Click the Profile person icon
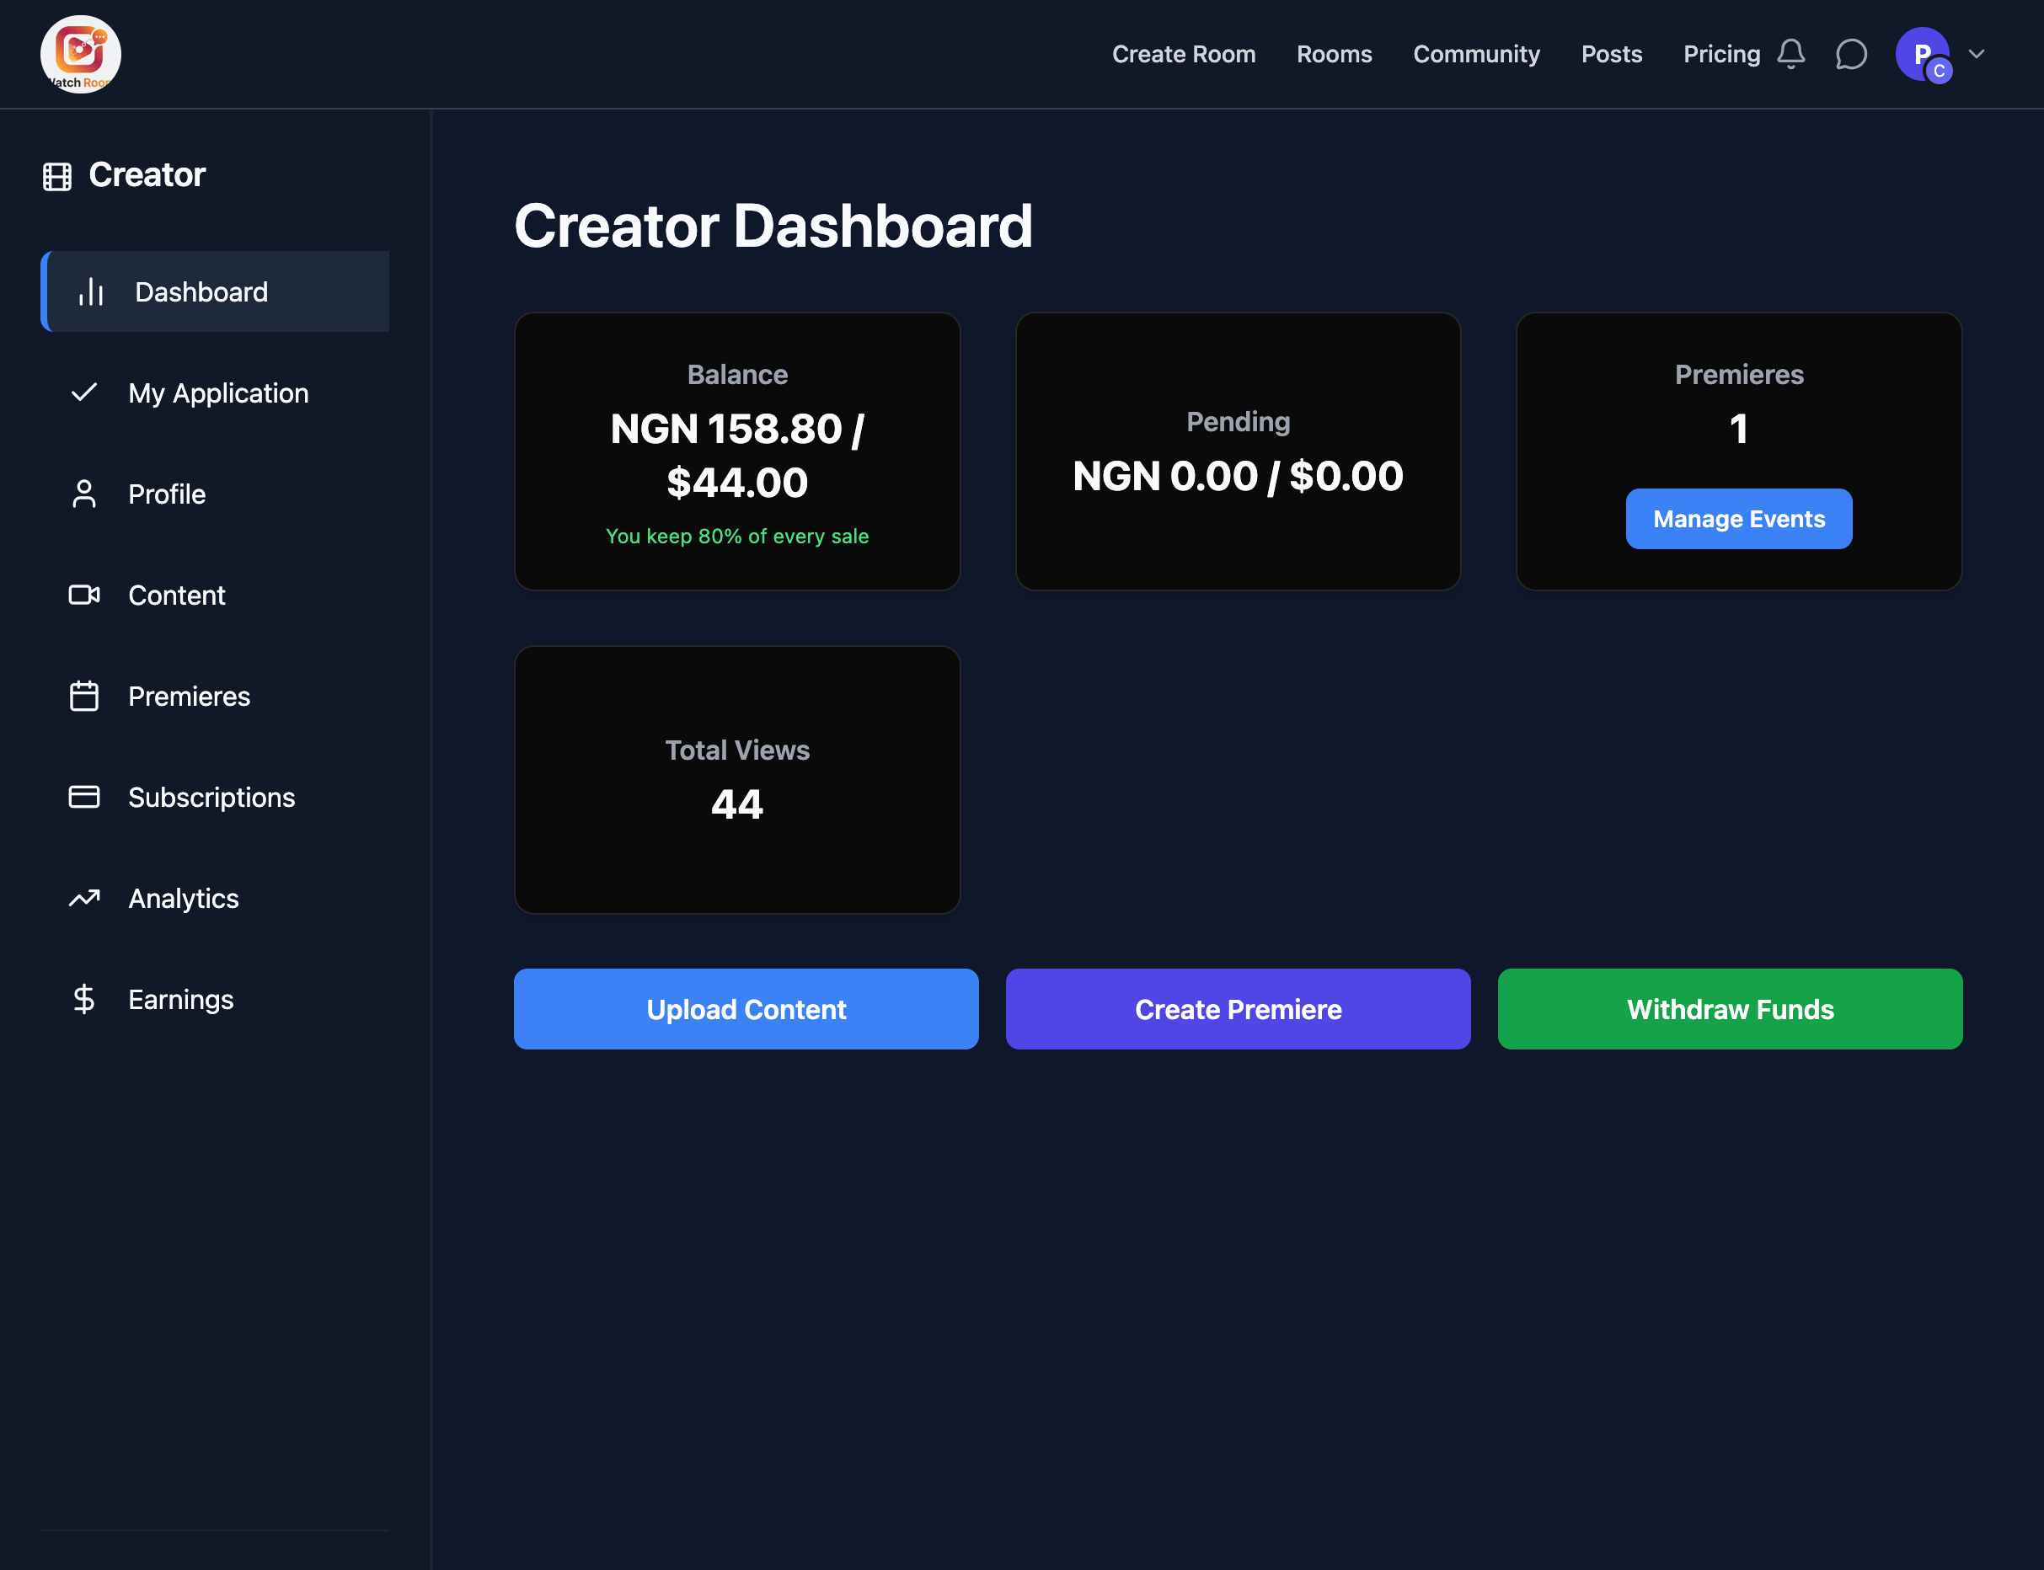The image size is (2044, 1570). (84, 494)
